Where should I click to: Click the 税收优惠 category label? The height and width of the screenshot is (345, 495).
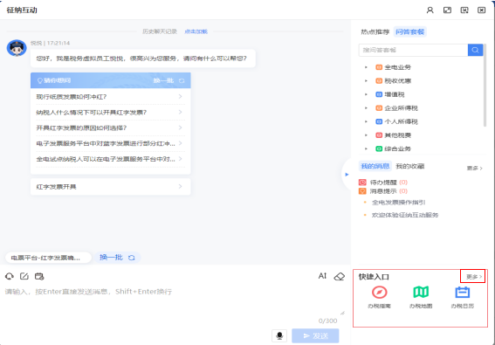click(x=398, y=81)
